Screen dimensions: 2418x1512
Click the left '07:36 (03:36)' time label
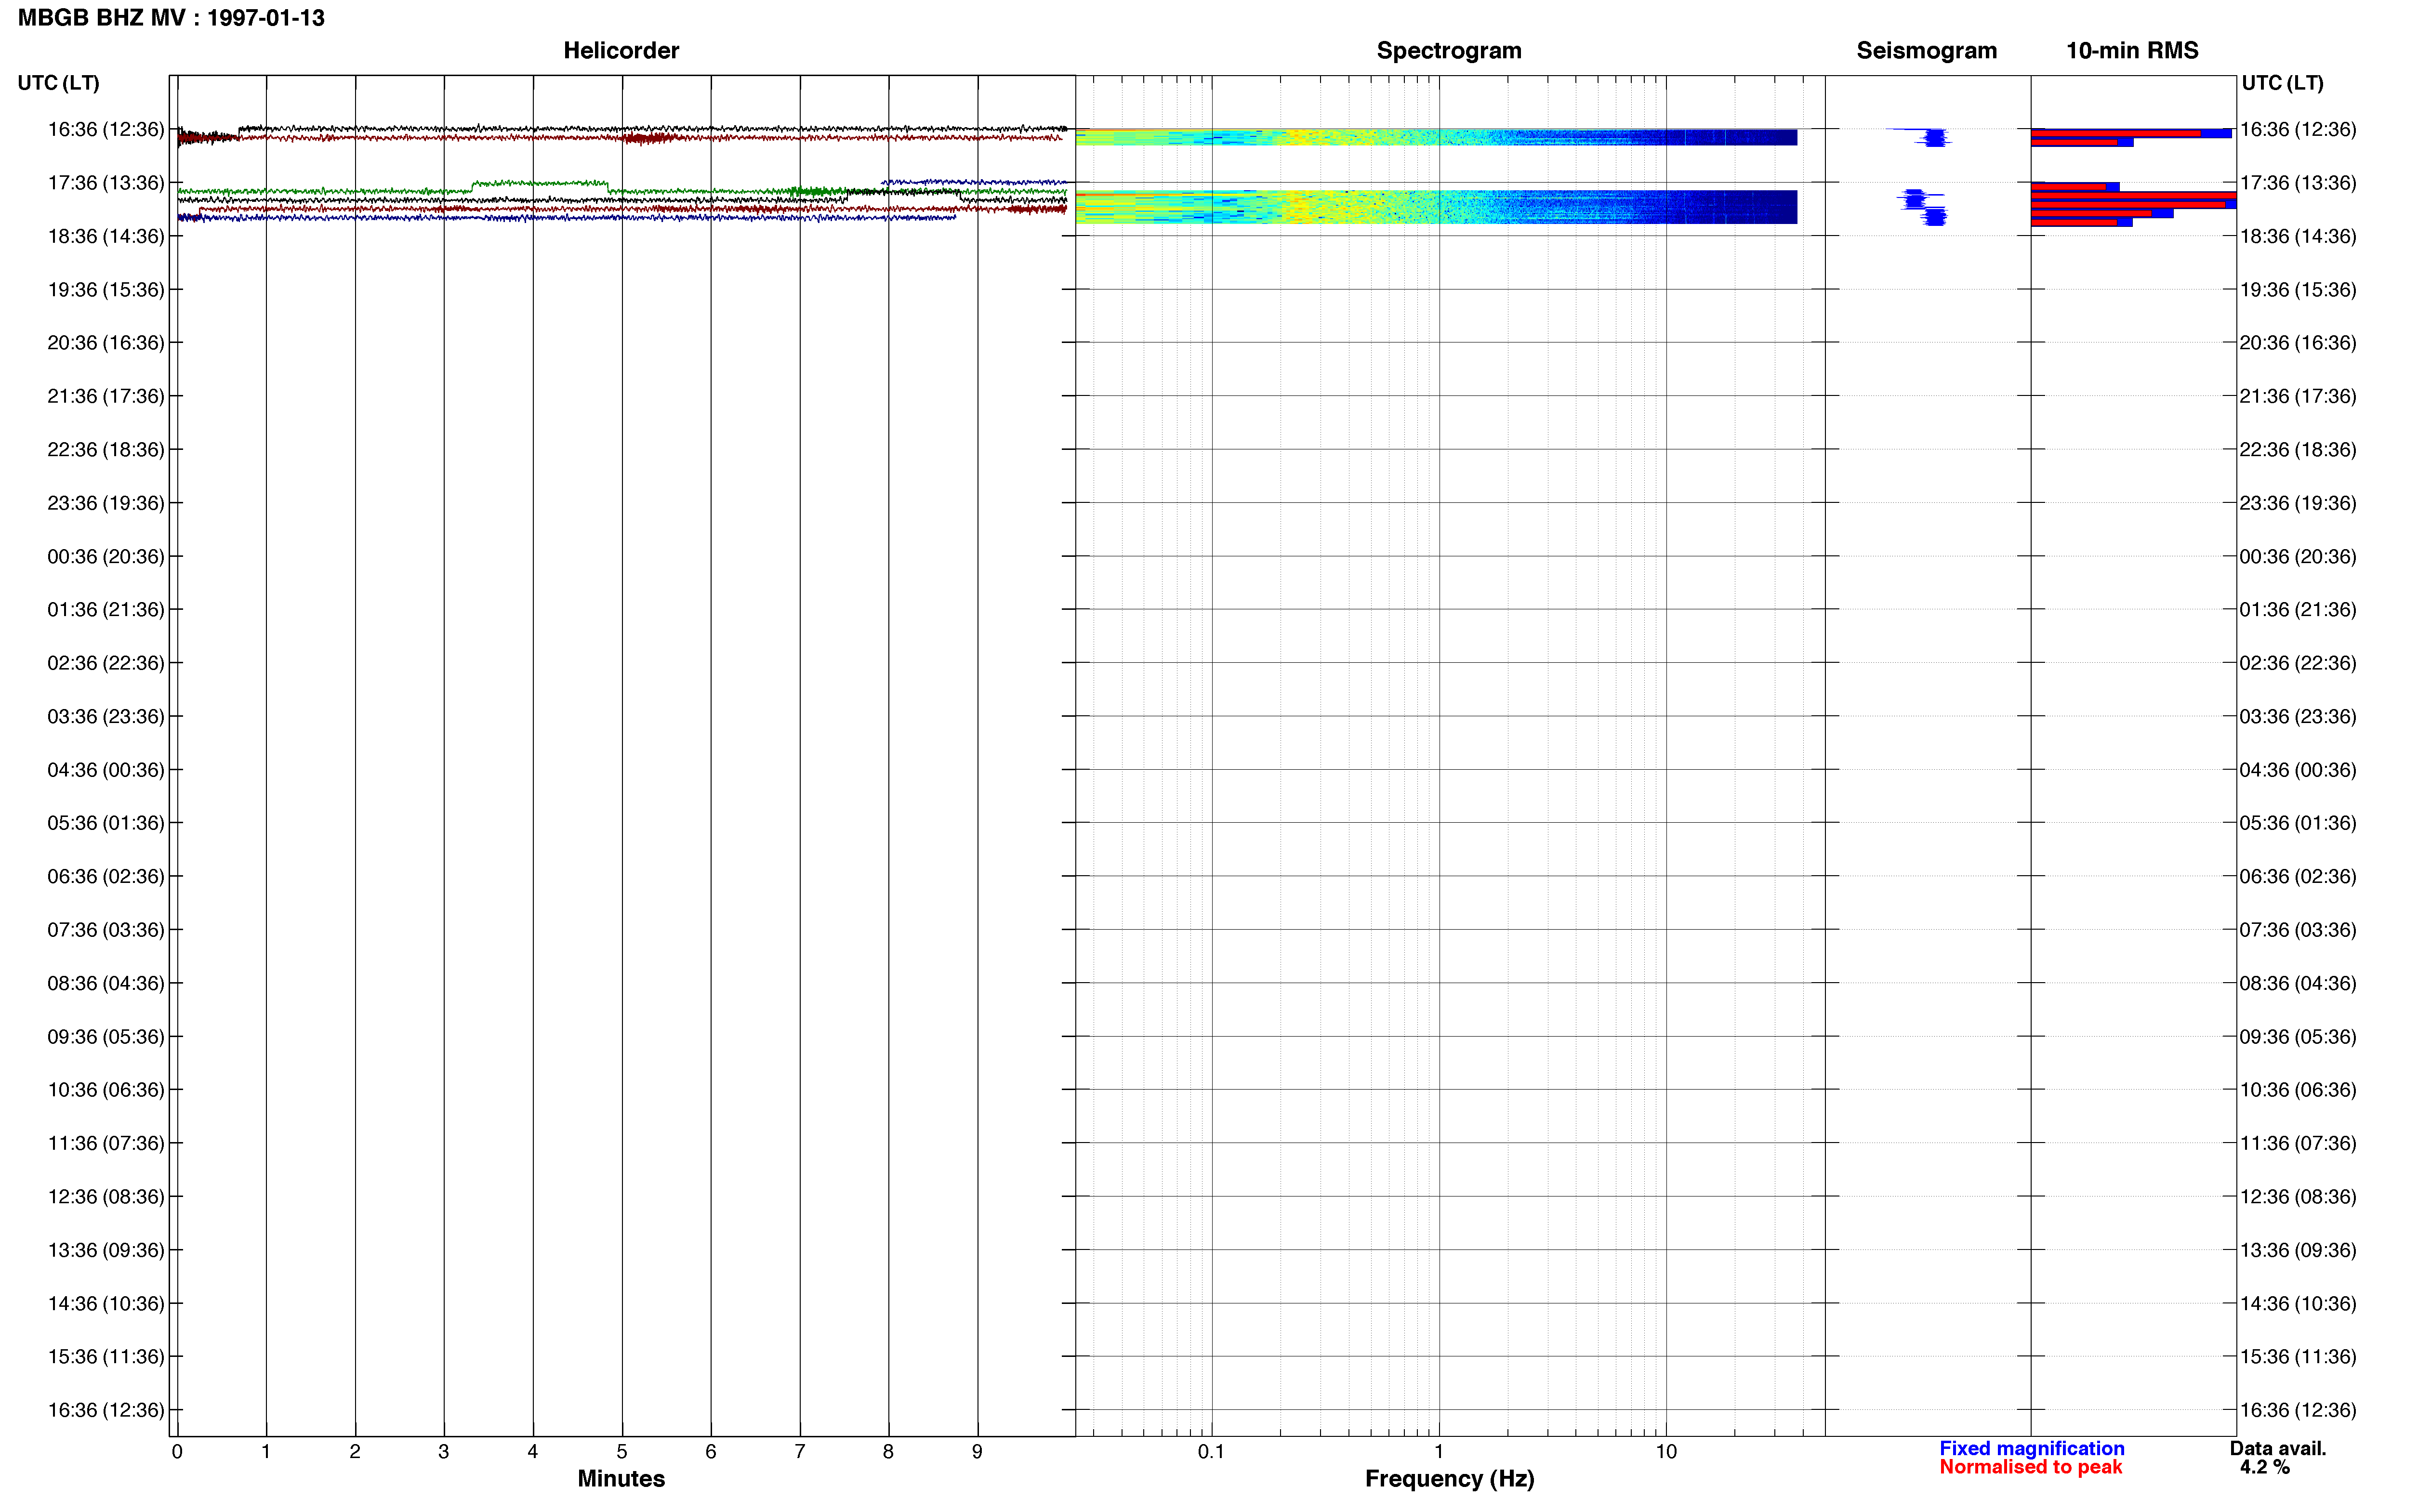click(x=106, y=930)
